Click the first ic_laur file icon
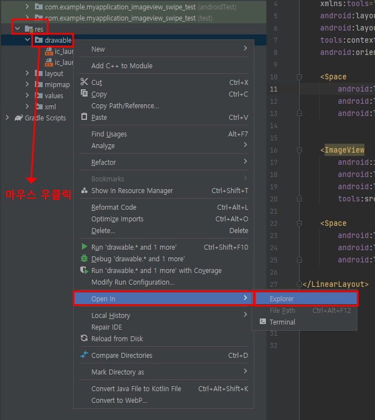 pyautogui.click(x=49, y=51)
